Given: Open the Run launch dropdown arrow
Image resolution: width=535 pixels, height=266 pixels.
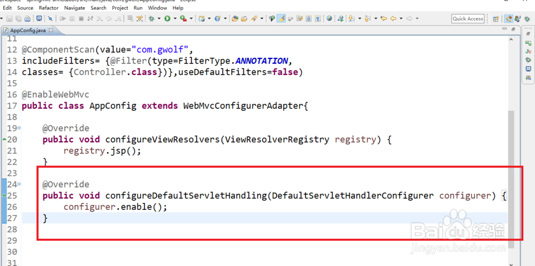Looking at the screenshot, I should point(175,19).
